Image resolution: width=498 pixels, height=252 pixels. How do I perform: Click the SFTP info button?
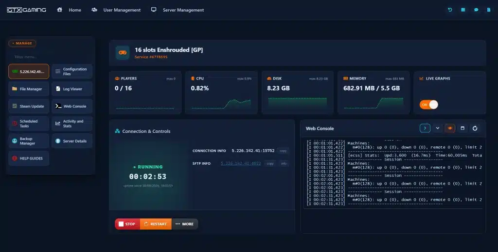(x=284, y=163)
